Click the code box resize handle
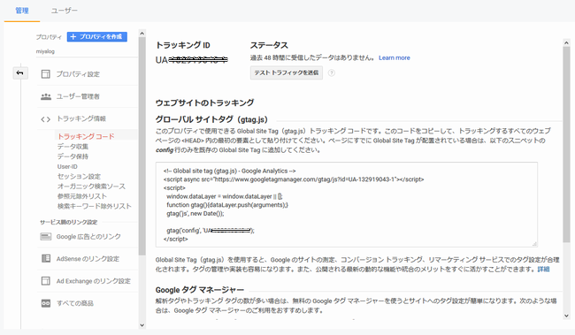575x335 pixels. pyautogui.click(x=534, y=244)
